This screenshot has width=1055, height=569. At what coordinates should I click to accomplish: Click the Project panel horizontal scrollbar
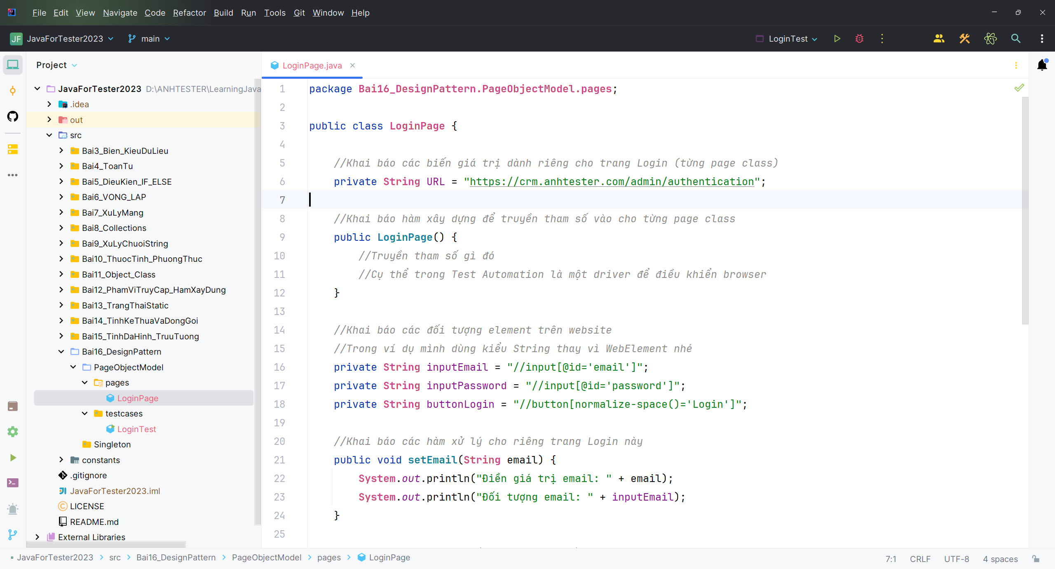pyautogui.click(x=106, y=544)
